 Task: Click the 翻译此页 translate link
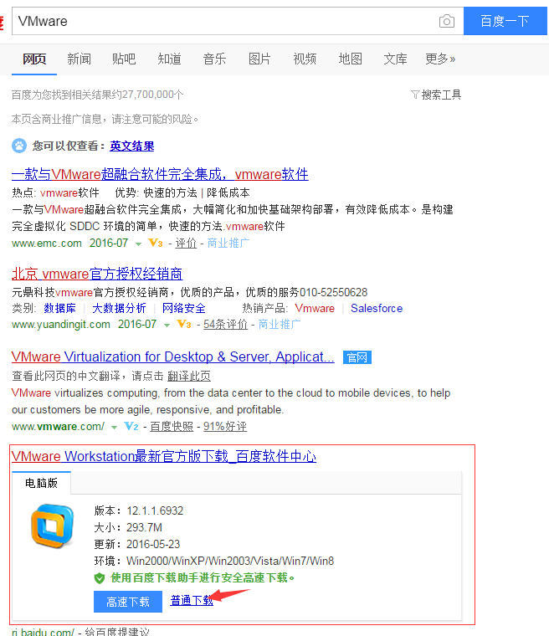(189, 376)
